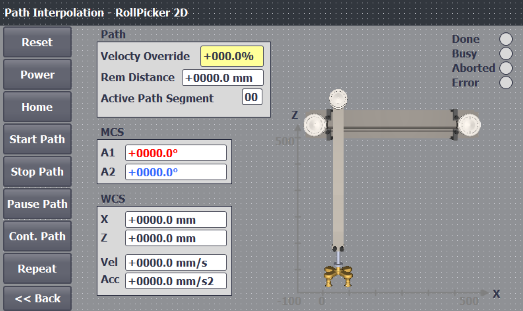The height and width of the screenshot is (311, 523).
Task: Click the Stop Path button
Action: [37, 172]
